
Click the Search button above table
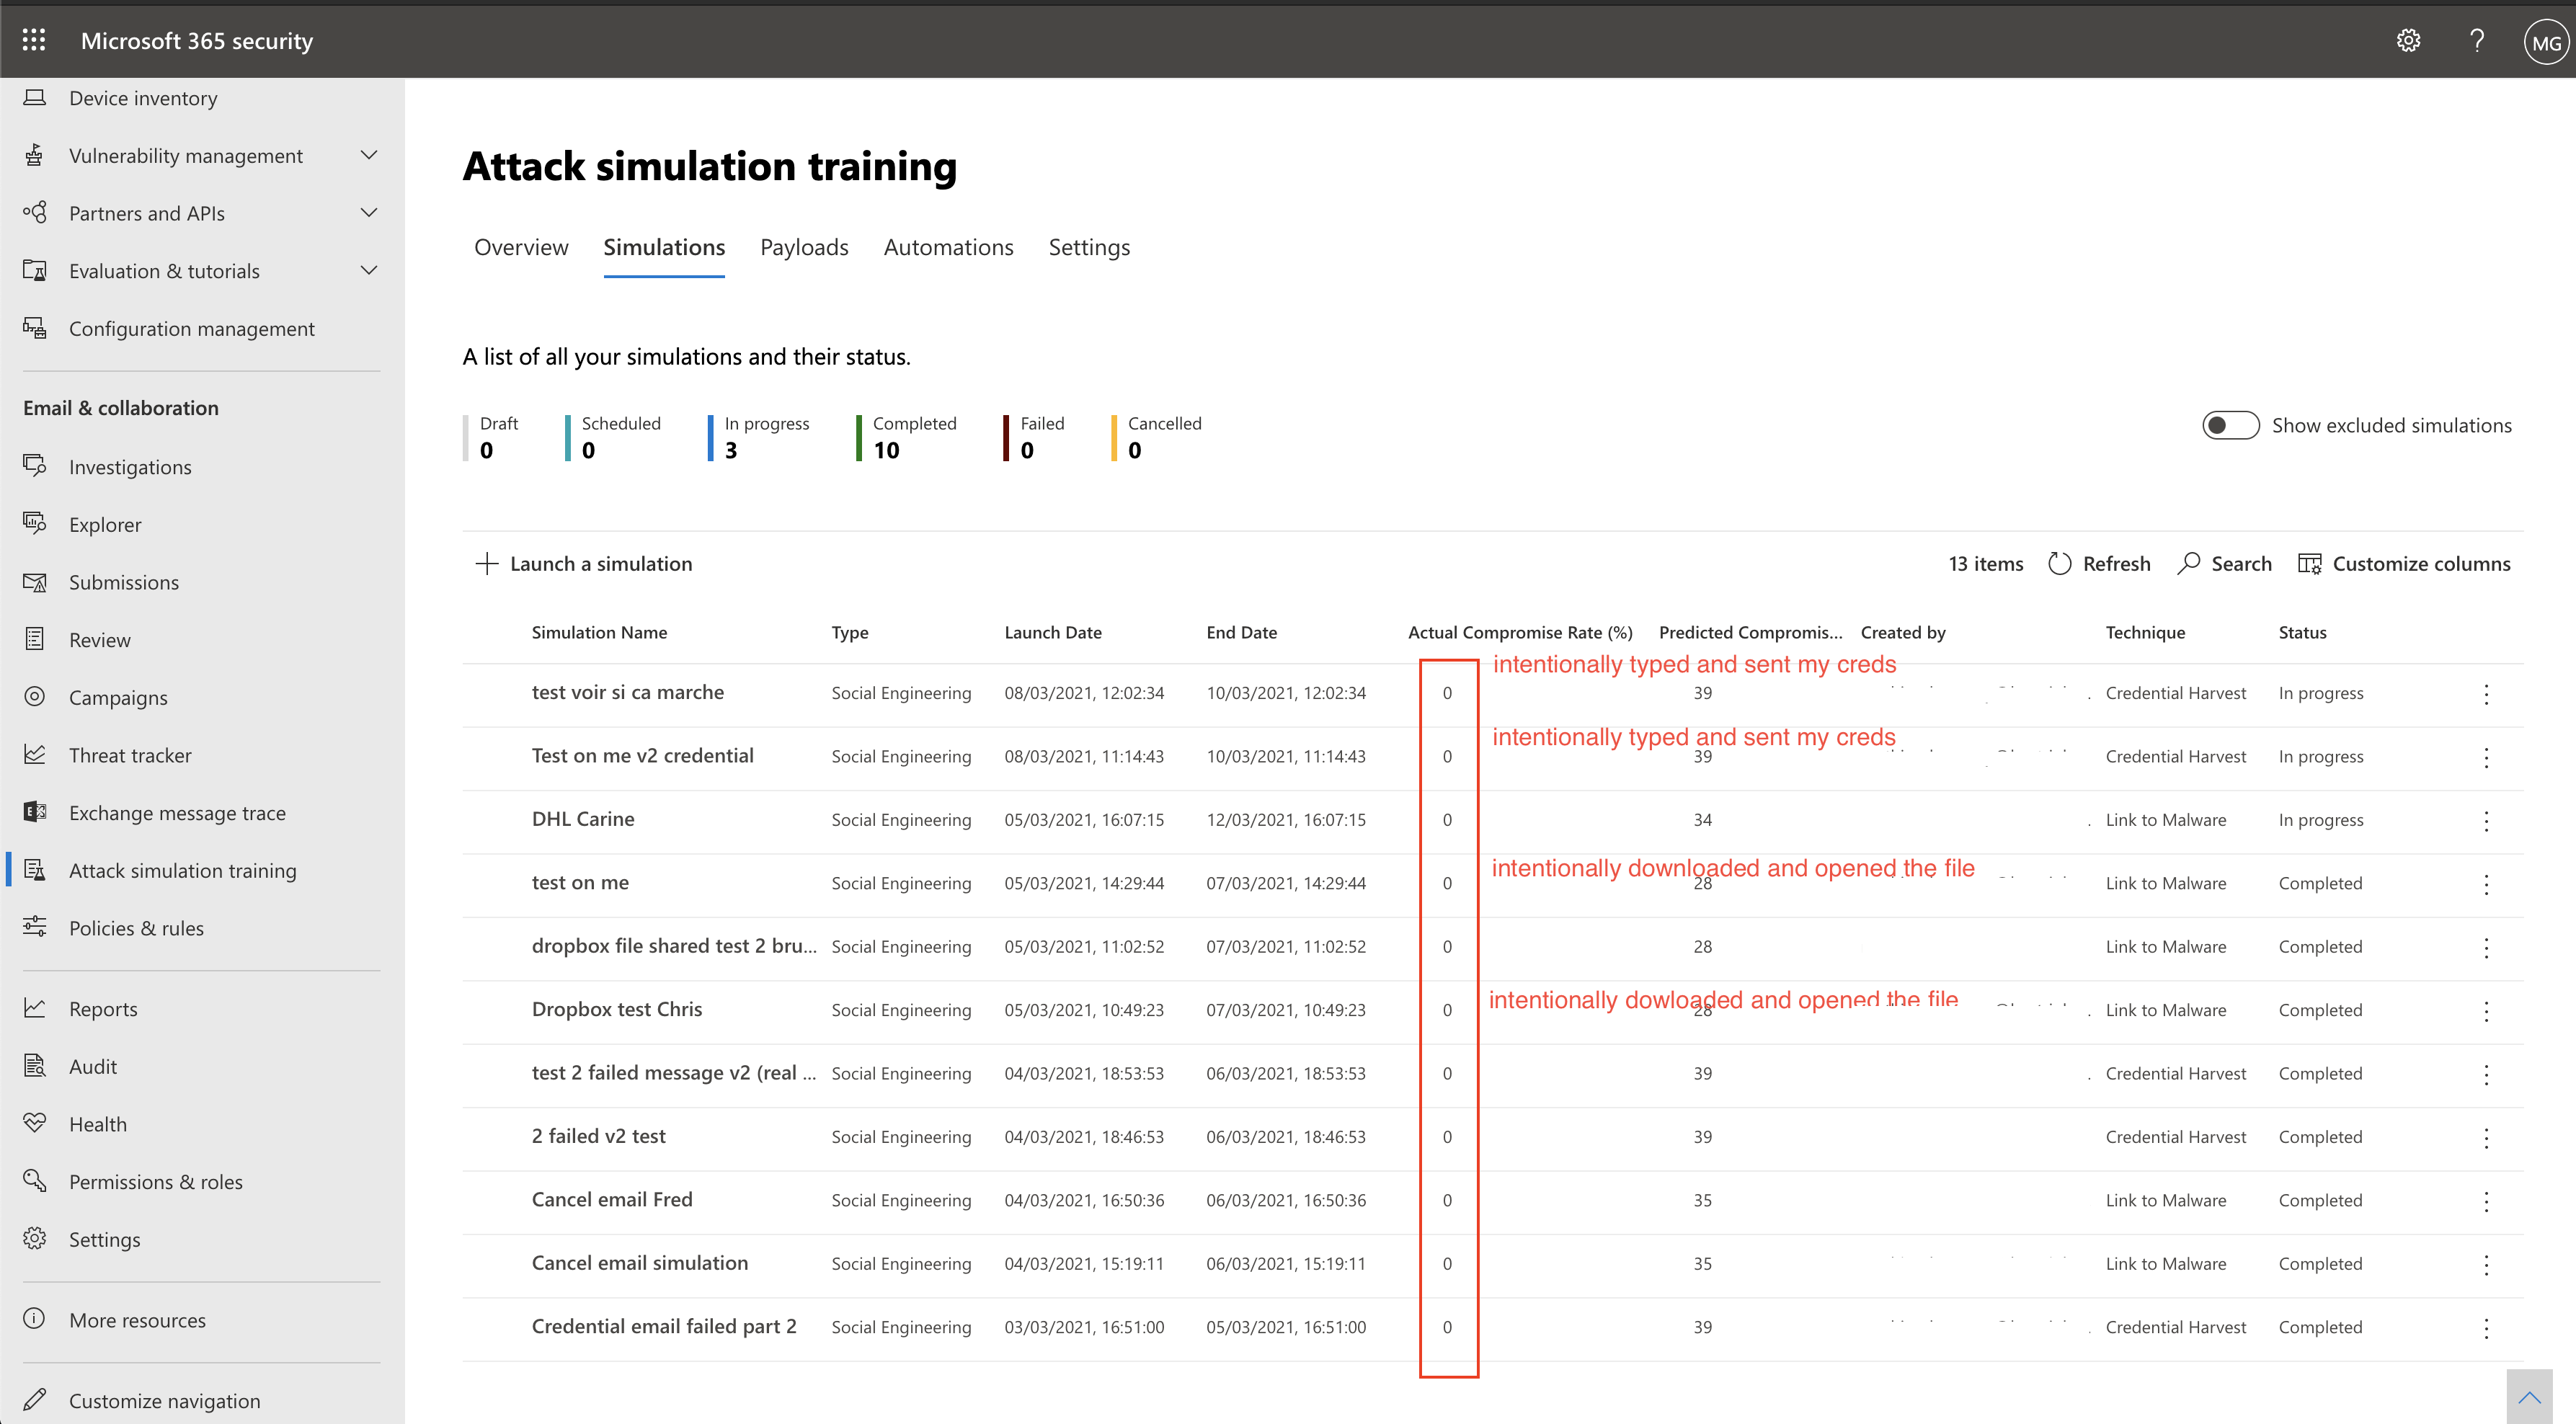pos(2225,564)
